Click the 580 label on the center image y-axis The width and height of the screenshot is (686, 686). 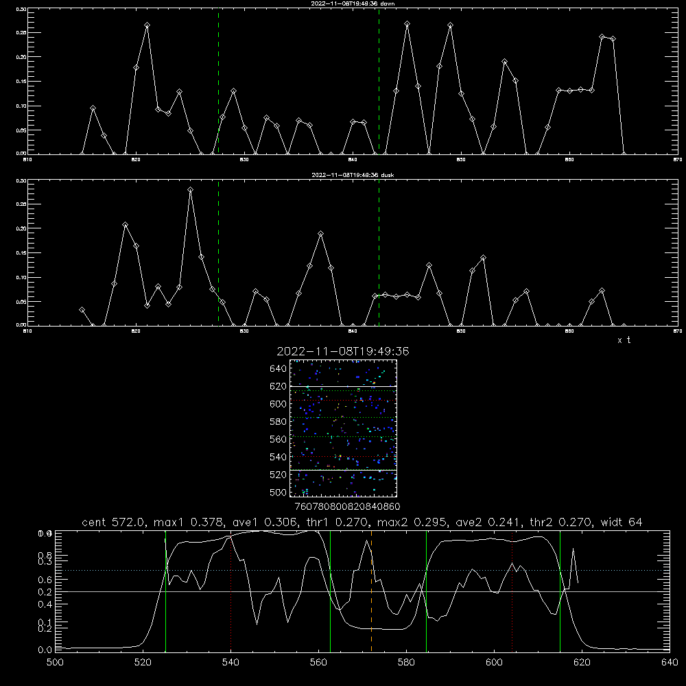[x=279, y=422]
